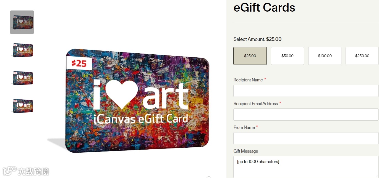Screen dimensions: 379x178
Task: Choose the $25.00 amount option
Action: tap(250, 56)
